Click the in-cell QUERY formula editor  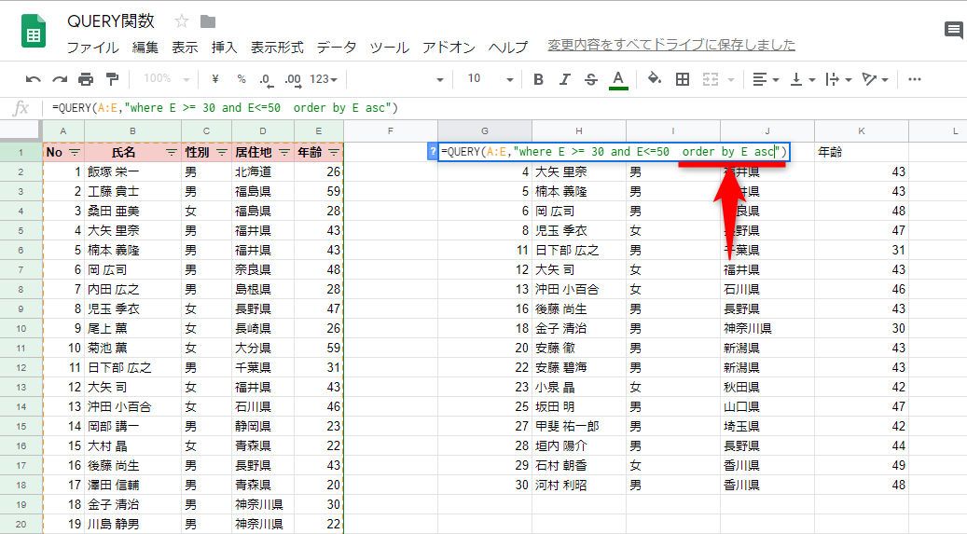(614, 152)
